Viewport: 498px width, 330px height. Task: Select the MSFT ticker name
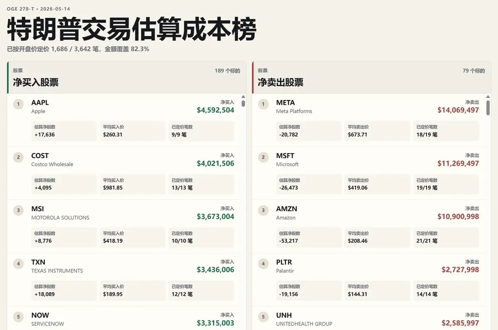(285, 156)
